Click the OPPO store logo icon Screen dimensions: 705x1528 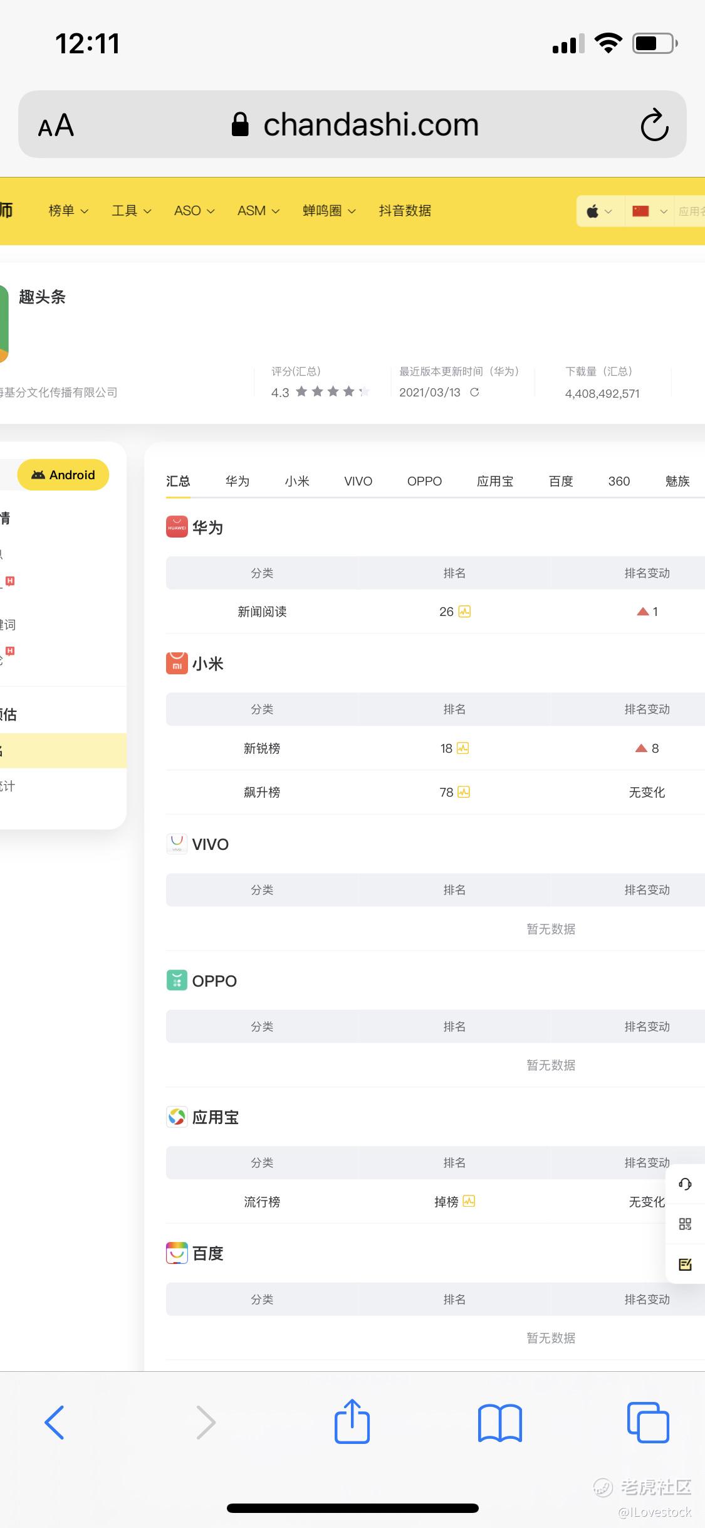tap(177, 980)
